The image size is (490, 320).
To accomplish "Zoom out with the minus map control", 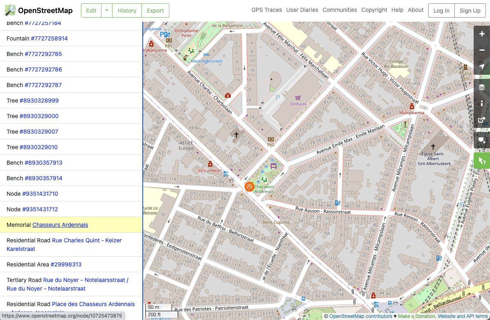I will click(x=482, y=50).
